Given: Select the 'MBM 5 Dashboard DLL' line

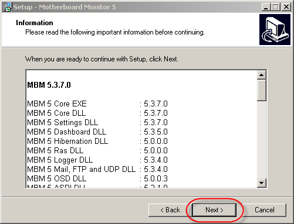Looking at the screenshot, I should [97, 132].
